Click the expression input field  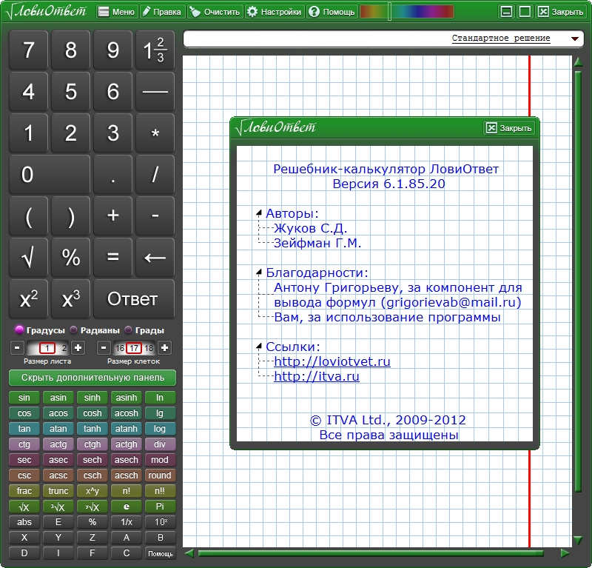tap(315, 39)
